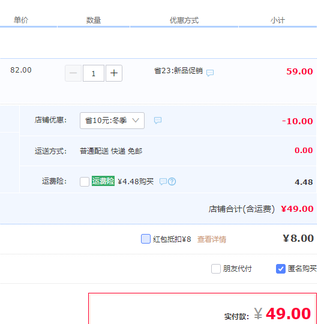Click the plus quantity button
This screenshot has width=333, height=324.
(x=114, y=73)
